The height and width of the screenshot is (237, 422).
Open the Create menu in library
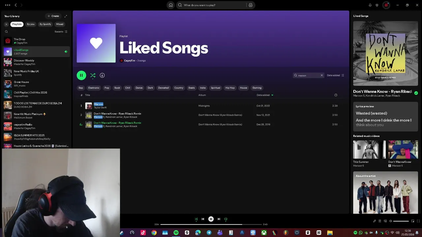pos(53,16)
